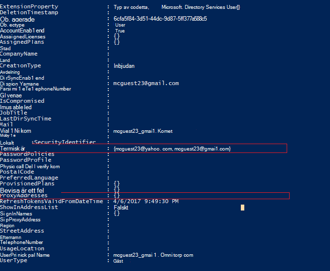
Task: Click the Falskt value for ShowInAddressList
Action: (x=121, y=208)
